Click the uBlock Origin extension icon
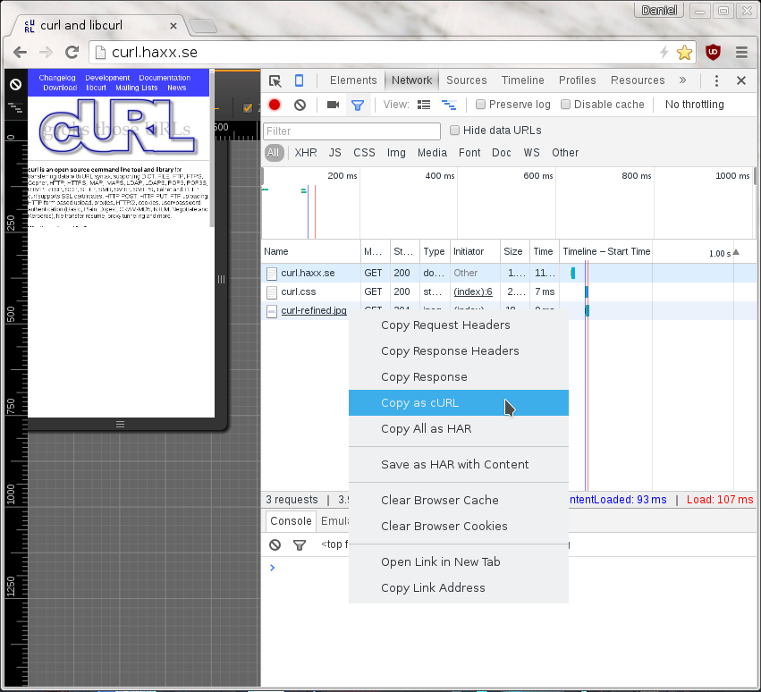The width and height of the screenshot is (761, 692). tap(713, 53)
